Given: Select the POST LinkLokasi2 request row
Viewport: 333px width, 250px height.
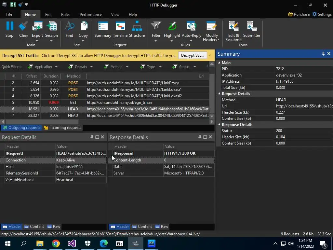Looking at the screenshot, I should pos(104,96).
